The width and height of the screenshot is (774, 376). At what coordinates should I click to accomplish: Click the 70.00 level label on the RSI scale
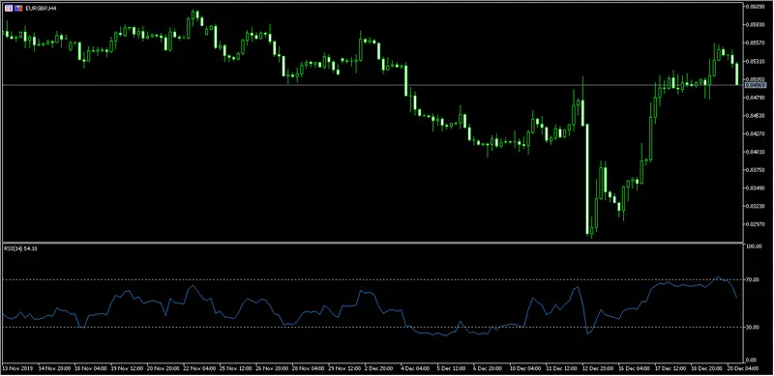[x=754, y=279]
